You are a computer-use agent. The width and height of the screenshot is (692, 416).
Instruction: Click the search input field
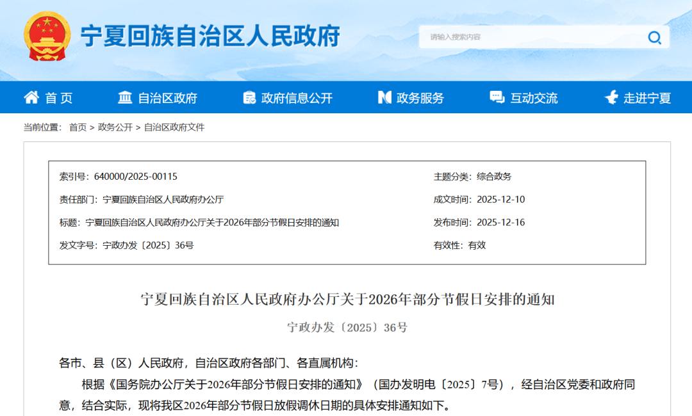(x=532, y=37)
